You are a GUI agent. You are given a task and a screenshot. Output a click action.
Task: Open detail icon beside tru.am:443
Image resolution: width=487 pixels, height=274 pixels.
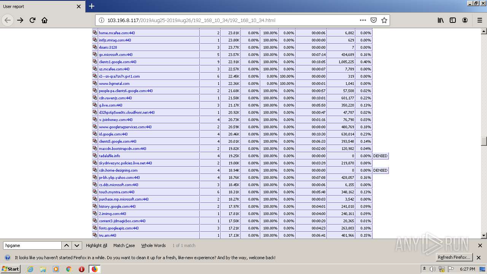[95, 235]
